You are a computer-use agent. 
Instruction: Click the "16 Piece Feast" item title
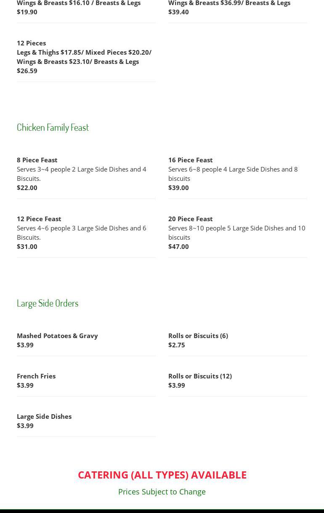[190, 160]
